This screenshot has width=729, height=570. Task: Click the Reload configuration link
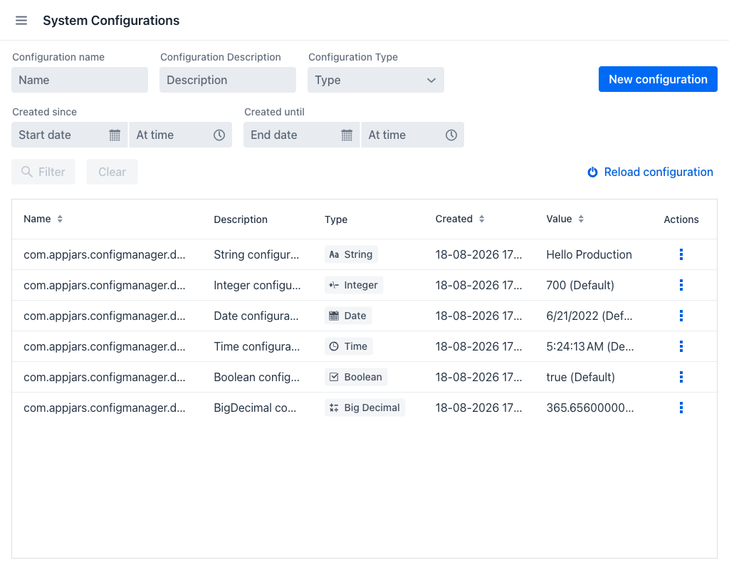click(650, 172)
